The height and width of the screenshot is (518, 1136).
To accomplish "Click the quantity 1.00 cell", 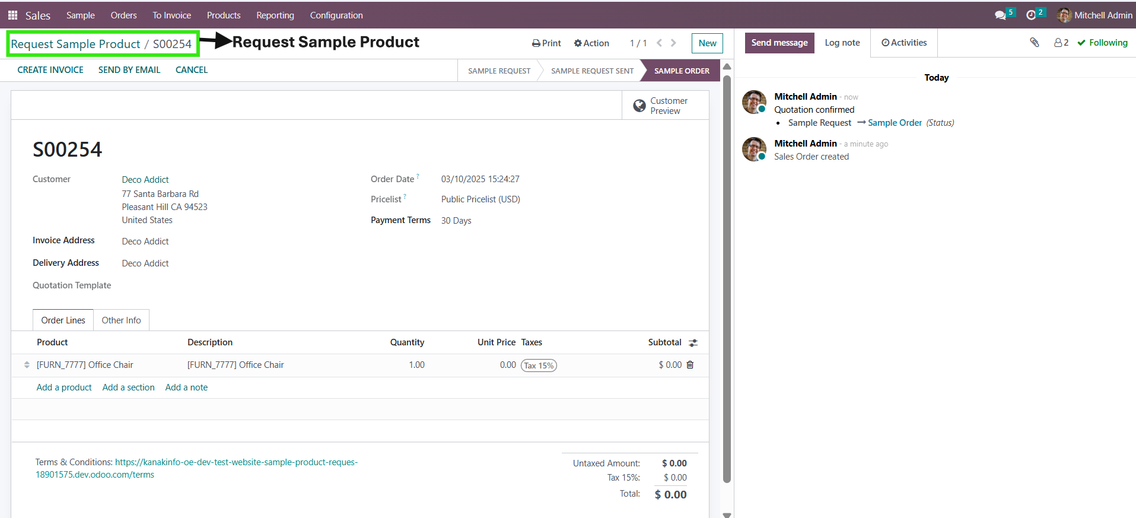I will pyautogui.click(x=416, y=365).
